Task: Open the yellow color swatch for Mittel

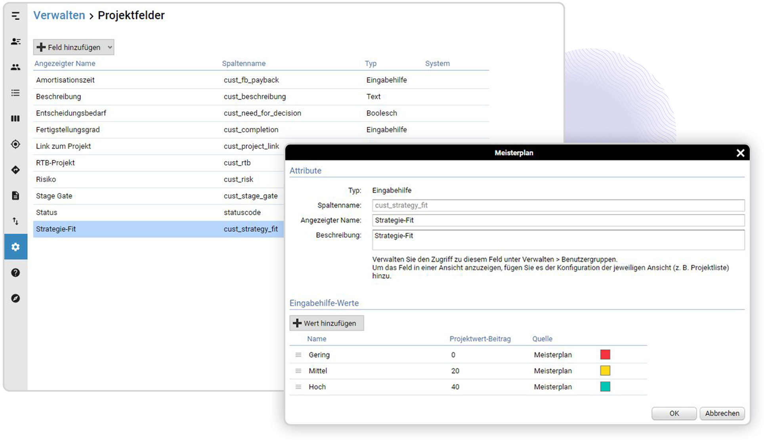Action: (605, 371)
